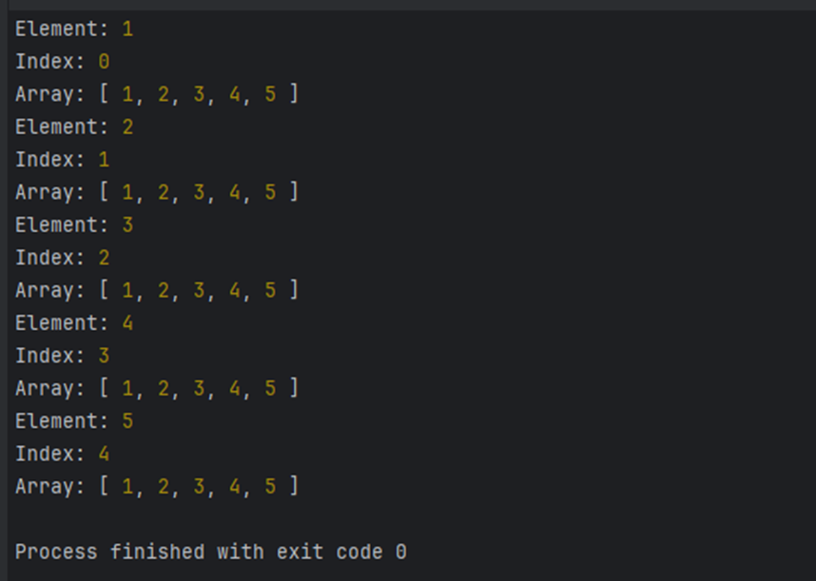Click the closing bracket of the last Array line
This screenshot has width=816, height=581.
294,486
